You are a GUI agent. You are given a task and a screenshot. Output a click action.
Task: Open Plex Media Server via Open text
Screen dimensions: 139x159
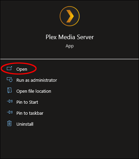coord(22,69)
